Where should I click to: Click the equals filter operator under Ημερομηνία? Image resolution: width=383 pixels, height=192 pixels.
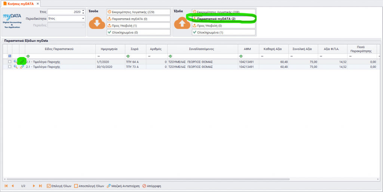coord(98,56)
